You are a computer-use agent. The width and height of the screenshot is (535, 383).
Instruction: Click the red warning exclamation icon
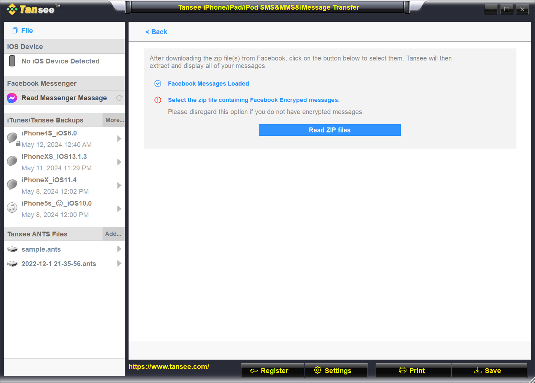pos(158,100)
